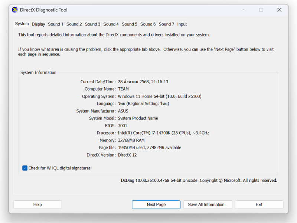
Task: Click the Processor value text
Action: click(x=163, y=133)
